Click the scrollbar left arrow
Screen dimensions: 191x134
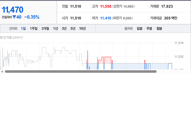[2, 72]
